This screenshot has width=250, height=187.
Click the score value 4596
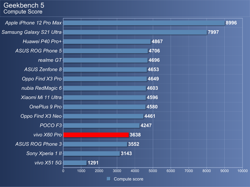[x=152, y=98]
